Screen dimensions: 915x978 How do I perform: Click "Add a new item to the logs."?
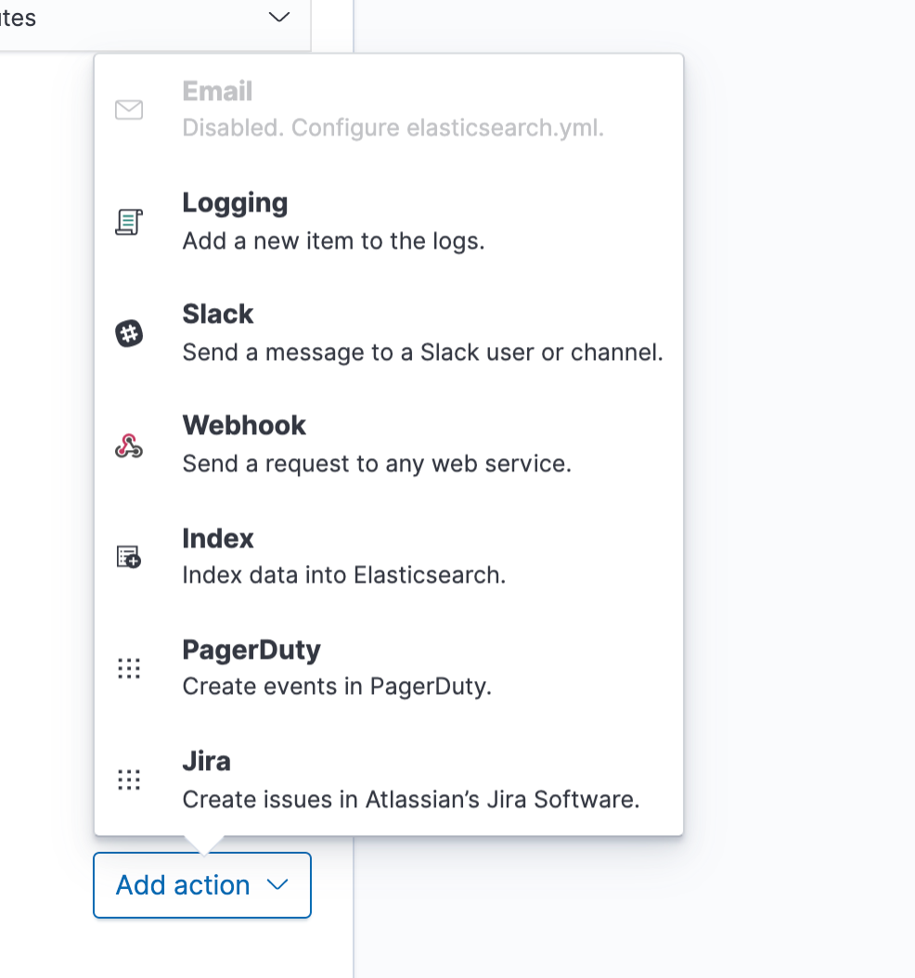click(x=334, y=241)
